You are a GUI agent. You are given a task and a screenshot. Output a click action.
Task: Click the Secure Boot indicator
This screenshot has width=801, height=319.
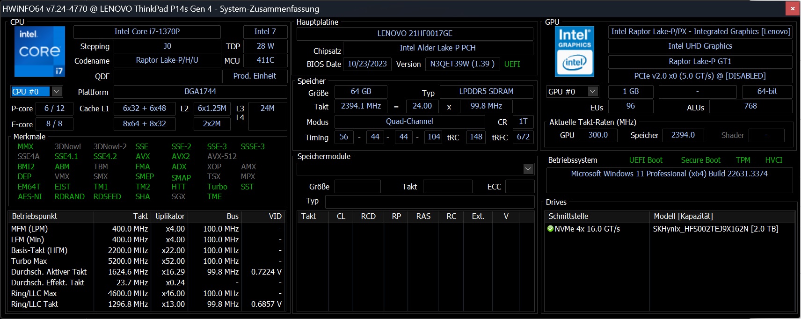tap(700, 160)
